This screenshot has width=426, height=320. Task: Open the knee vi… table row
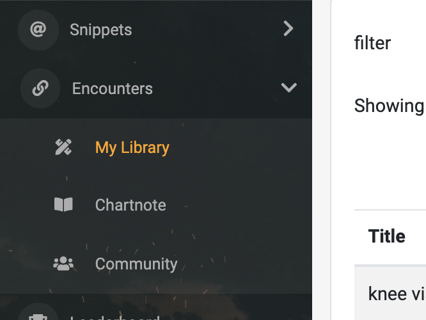pos(390,294)
